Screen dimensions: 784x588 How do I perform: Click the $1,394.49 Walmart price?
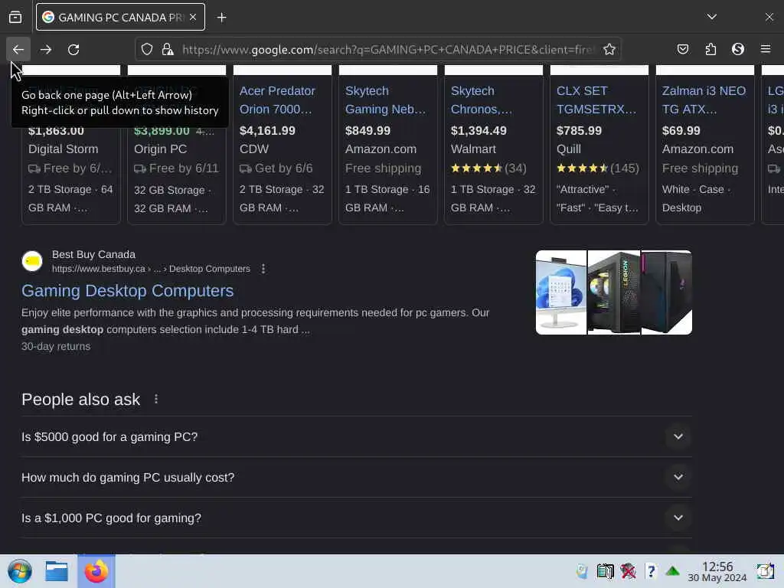479,130
